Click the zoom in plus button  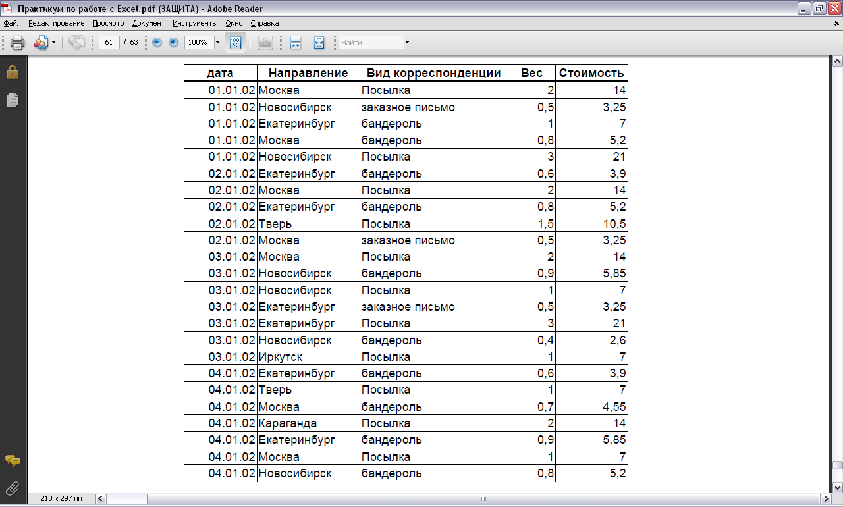coord(173,42)
